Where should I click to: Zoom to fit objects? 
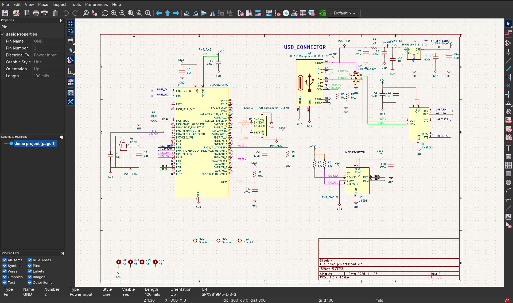(x=139, y=13)
